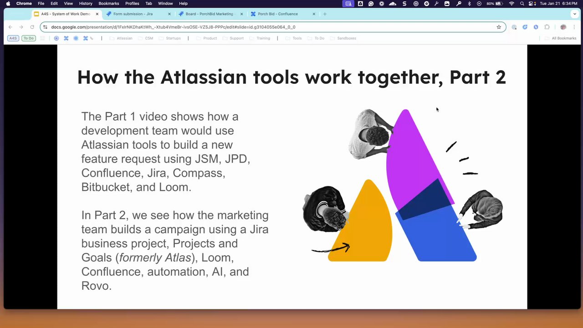Image resolution: width=583 pixels, height=328 pixels.
Task: Open Spotlight search
Action: (522, 4)
